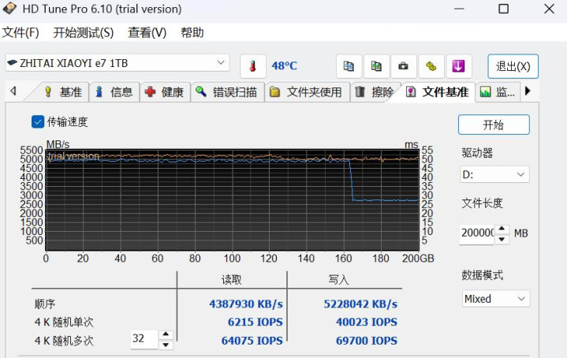Decrease 文件长度 with the down arrow

(x=502, y=240)
